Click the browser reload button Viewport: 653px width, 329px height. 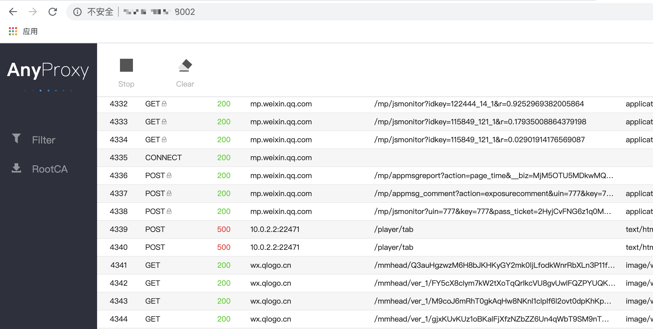[x=53, y=12]
